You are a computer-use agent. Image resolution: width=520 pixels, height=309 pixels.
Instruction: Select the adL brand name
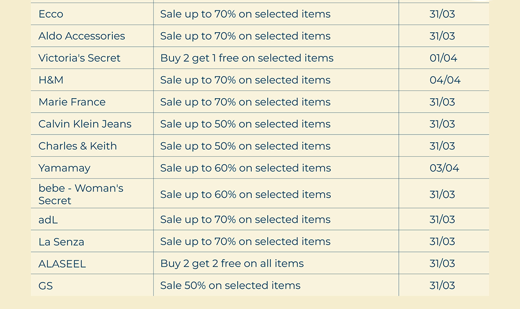[48, 220]
